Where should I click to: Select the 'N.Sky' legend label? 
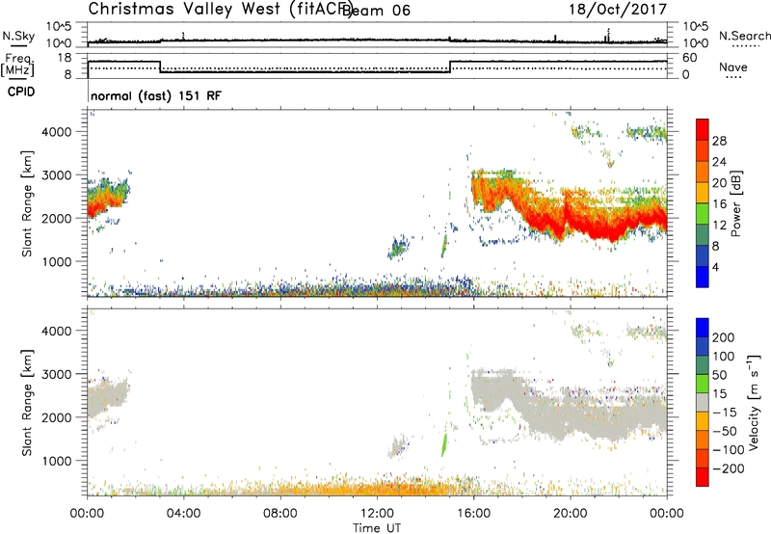18,36
